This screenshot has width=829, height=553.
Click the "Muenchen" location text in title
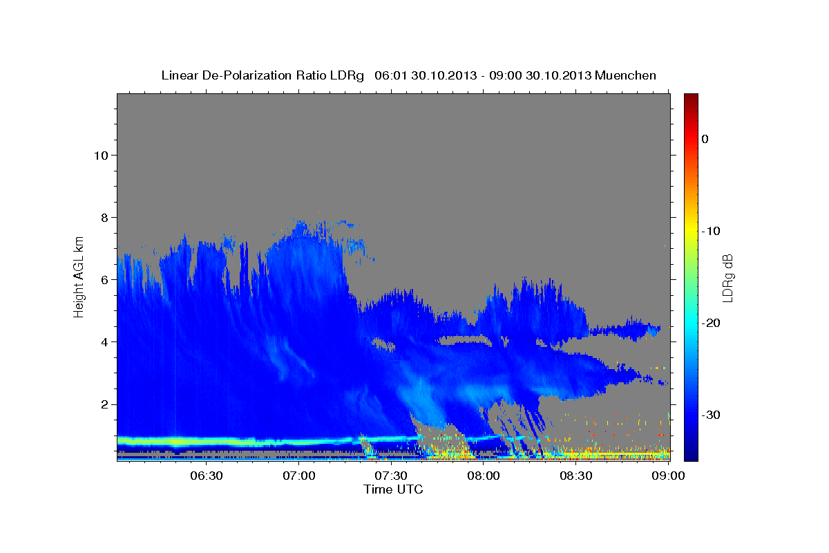pos(627,75)
